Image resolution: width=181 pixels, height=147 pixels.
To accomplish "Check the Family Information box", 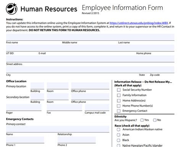I will pyautogui.click(x=119, y=95).
